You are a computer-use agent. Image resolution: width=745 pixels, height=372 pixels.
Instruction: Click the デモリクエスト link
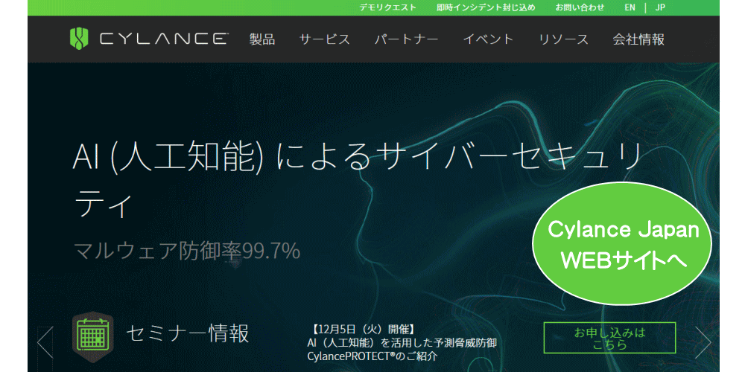pos(387,7)
